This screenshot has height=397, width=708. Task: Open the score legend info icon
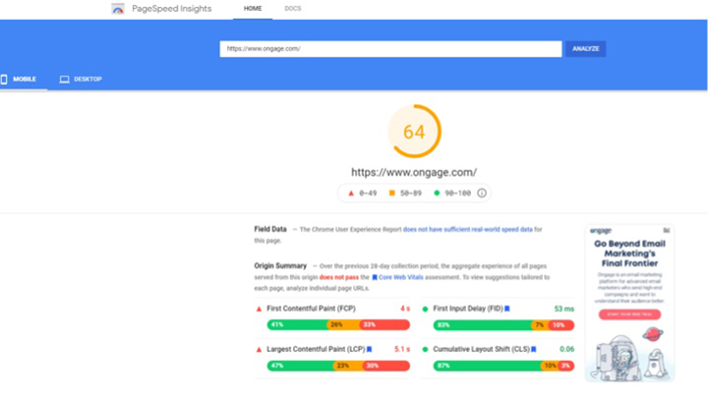click(x=482, y=194)
